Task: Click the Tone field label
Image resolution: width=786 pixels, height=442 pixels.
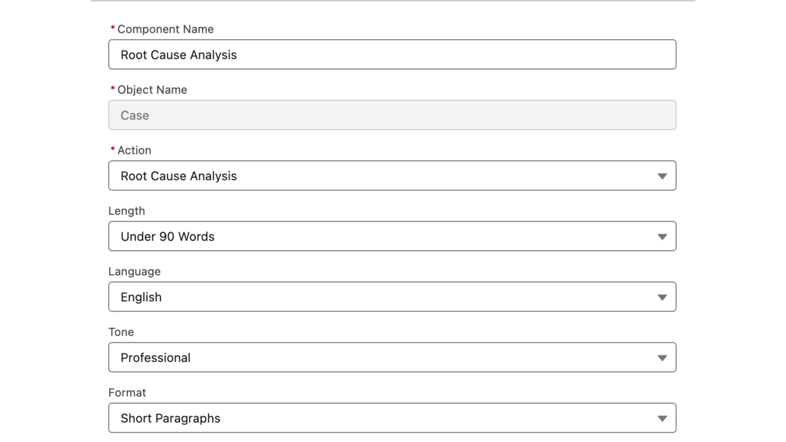Action: pyautogui.click(x=121, y=332)
